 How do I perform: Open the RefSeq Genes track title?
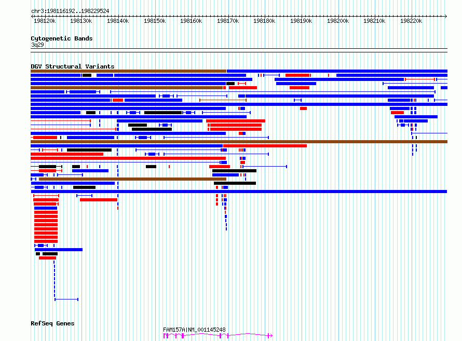click(52, 323)
